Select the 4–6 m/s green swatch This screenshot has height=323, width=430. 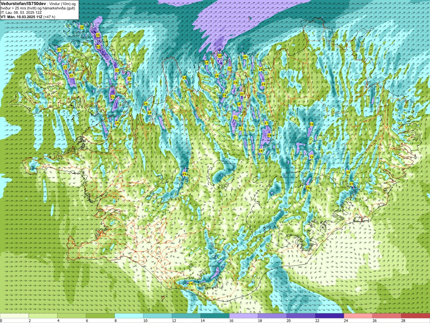[x=72, y=316]
